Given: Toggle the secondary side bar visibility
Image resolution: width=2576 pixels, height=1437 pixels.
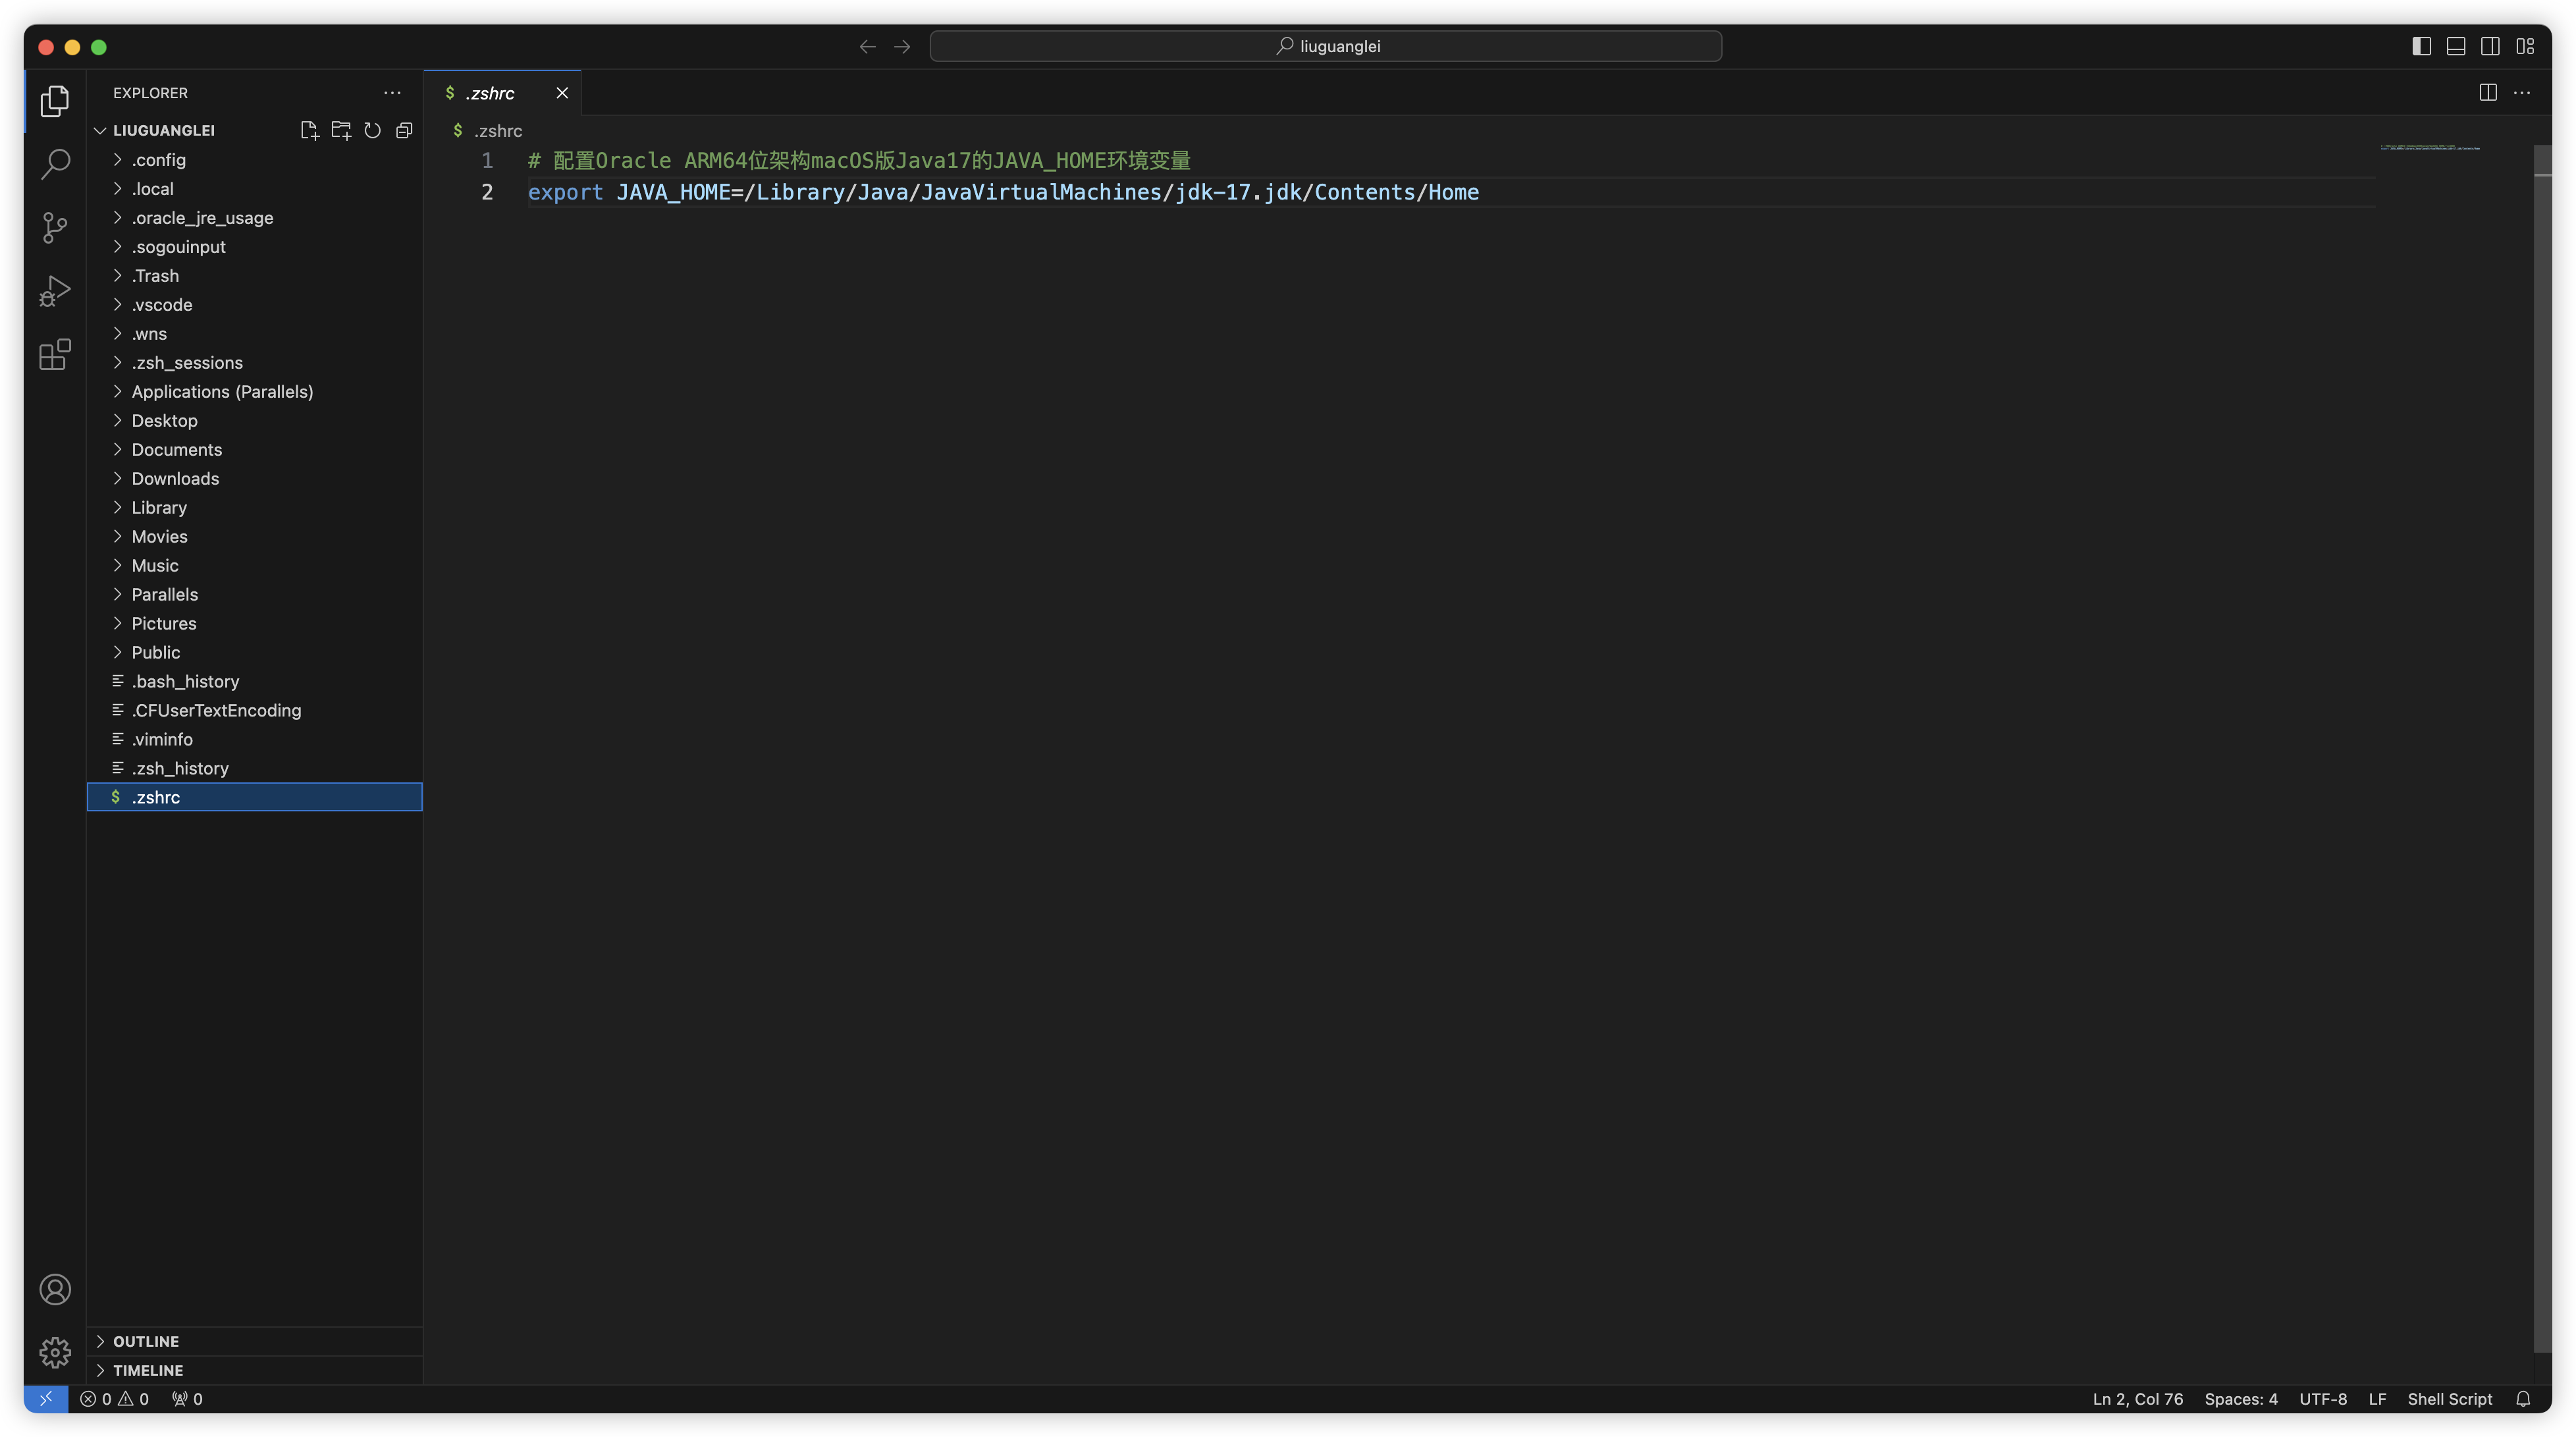Looking at the screenshot, I should pos(2490,46).
